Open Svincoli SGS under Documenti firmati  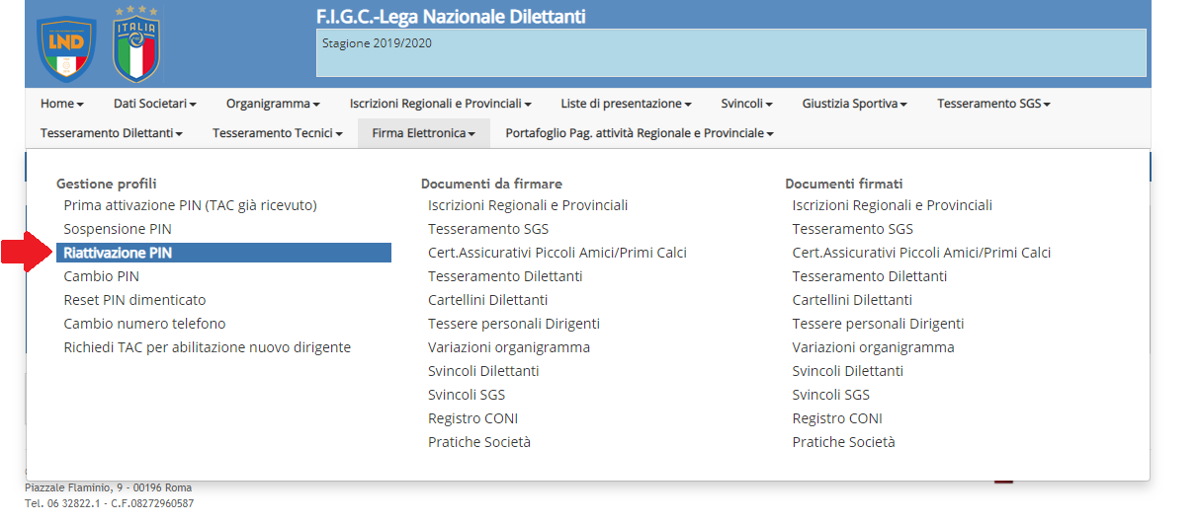tap(830, 395)
